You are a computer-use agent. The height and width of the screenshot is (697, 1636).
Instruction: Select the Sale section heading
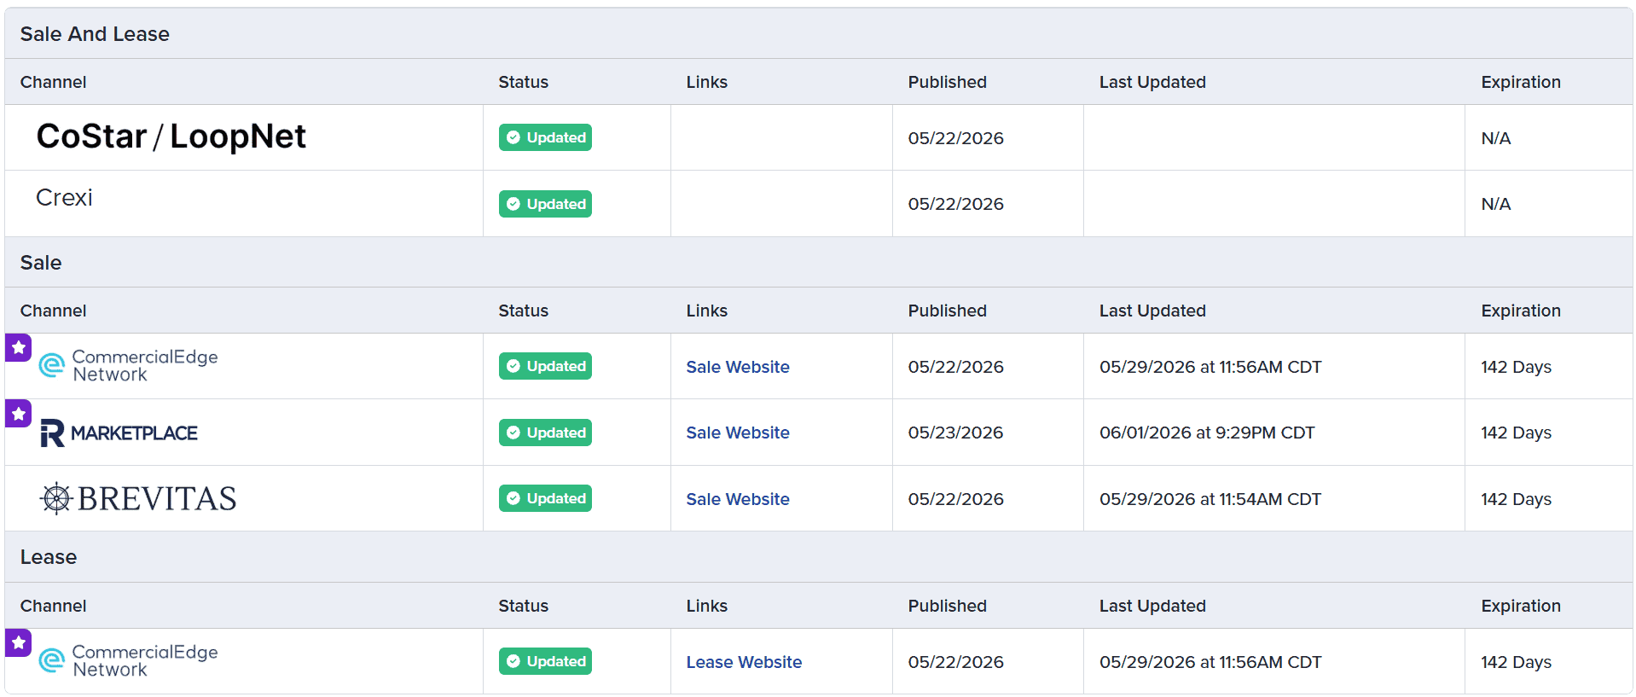[x=41, y=263]
